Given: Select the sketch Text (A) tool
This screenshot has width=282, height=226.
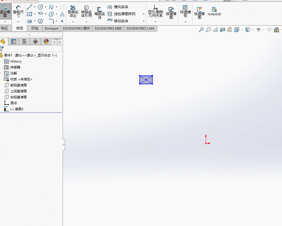Looking at the screenshot, I should tap(62, 14).
